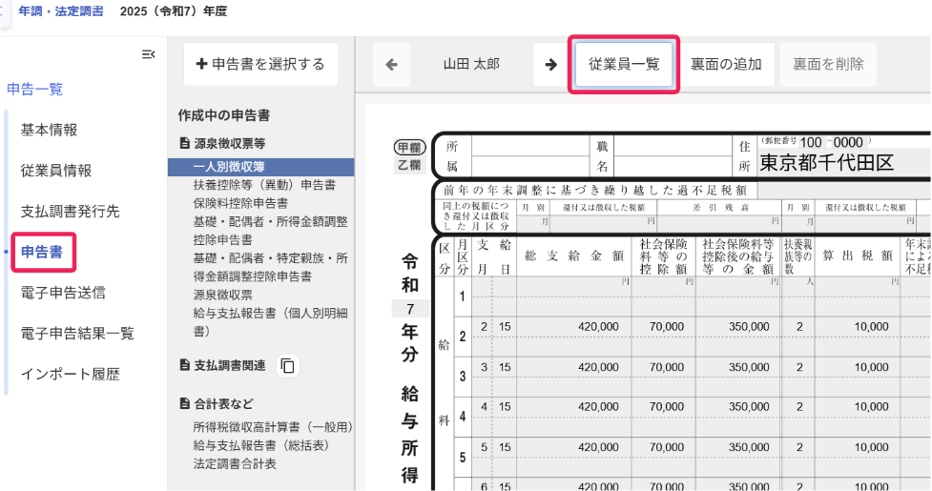This screenshot has width=932, height=491.
Task: Click 裏面を削除 button
Action: [x=828, y=65]
